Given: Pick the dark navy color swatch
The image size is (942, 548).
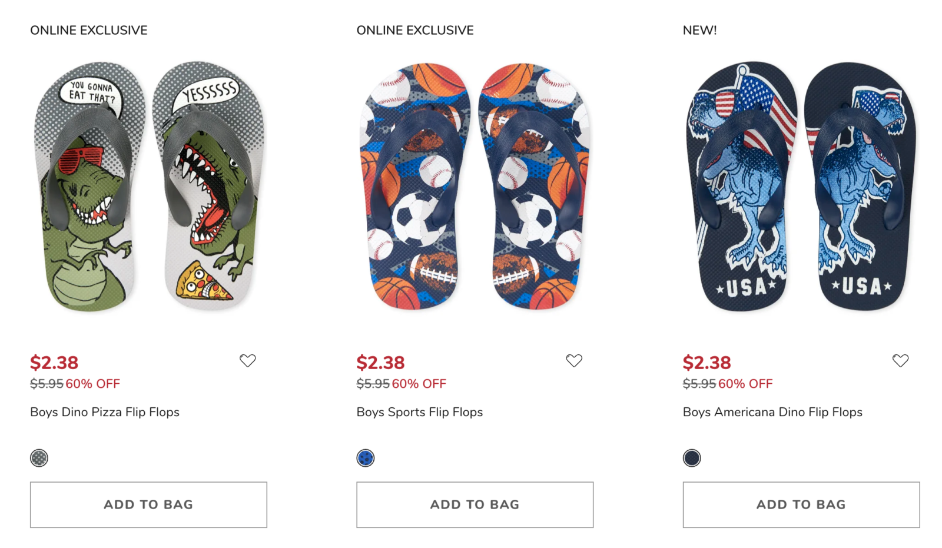Looking at the screenshot, I should coord(691,458).
